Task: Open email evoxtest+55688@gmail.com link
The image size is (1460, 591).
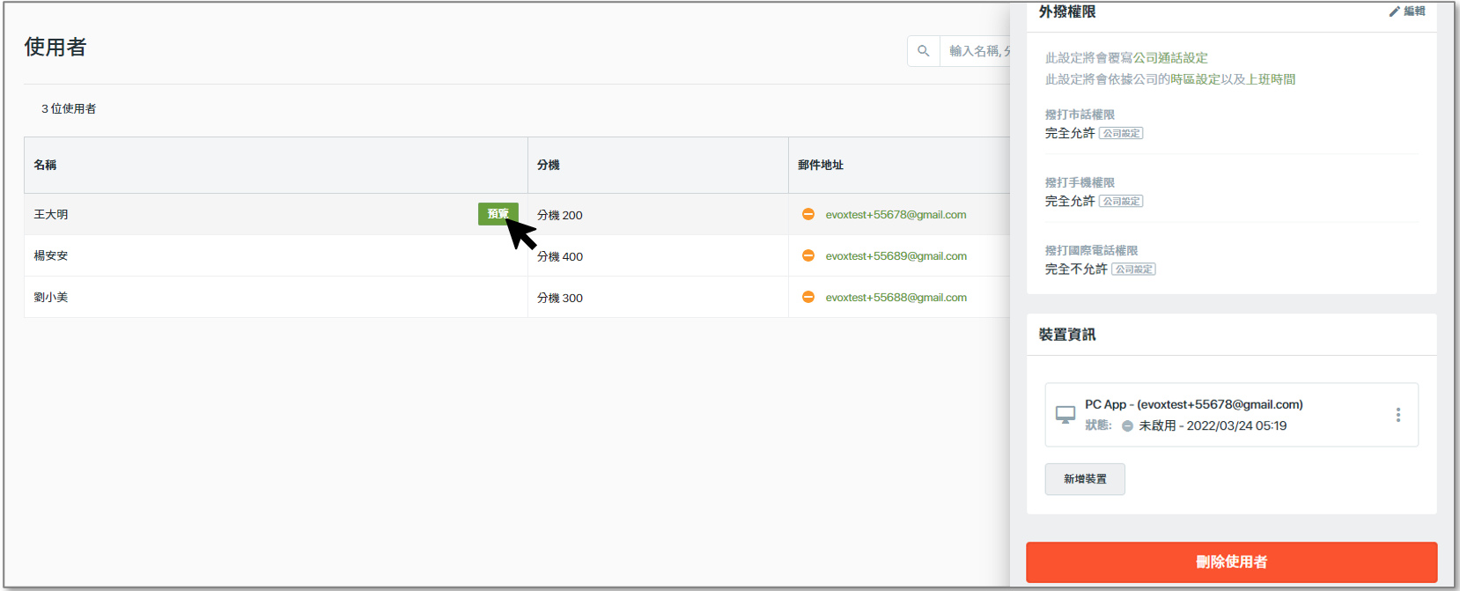Action: [896, 298]
